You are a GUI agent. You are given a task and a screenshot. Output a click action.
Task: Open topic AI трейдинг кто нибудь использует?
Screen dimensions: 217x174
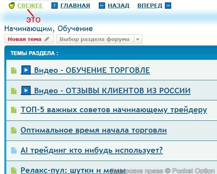click(92, 150)
